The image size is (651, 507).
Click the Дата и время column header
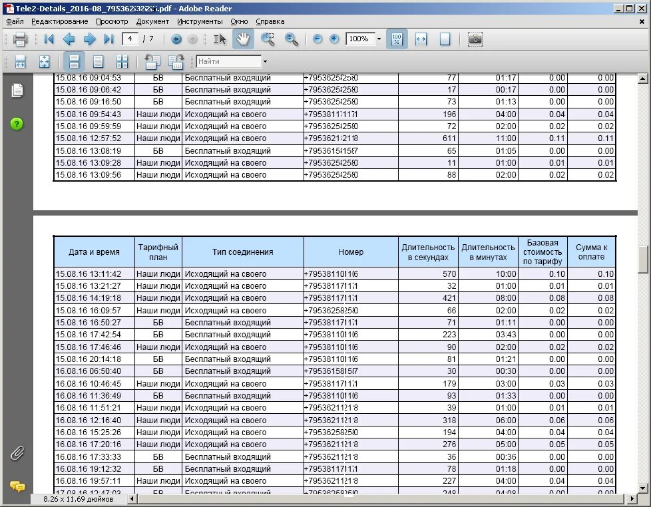(94, 252)
